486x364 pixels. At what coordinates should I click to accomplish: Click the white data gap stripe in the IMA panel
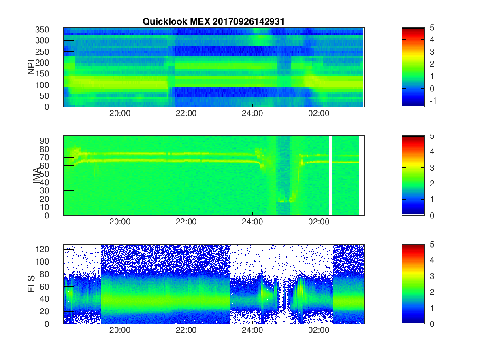pyautogui.click(x=331, y=176)
